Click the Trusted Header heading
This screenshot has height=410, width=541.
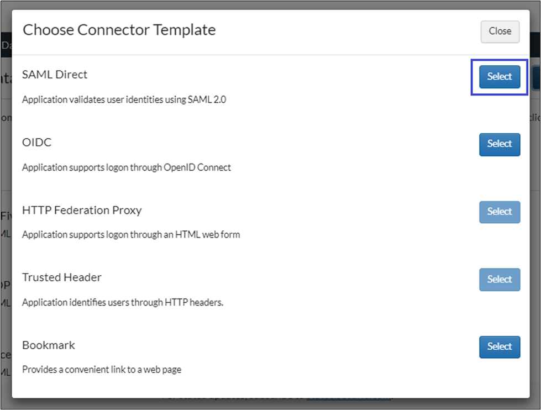pyautogui.click(x=62, y=277)
